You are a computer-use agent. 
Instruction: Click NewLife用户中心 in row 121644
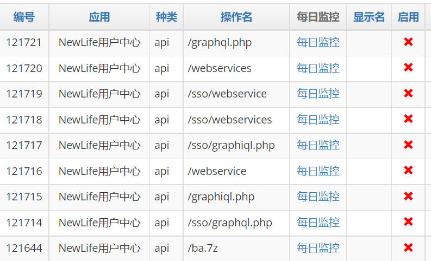(99, 248)
